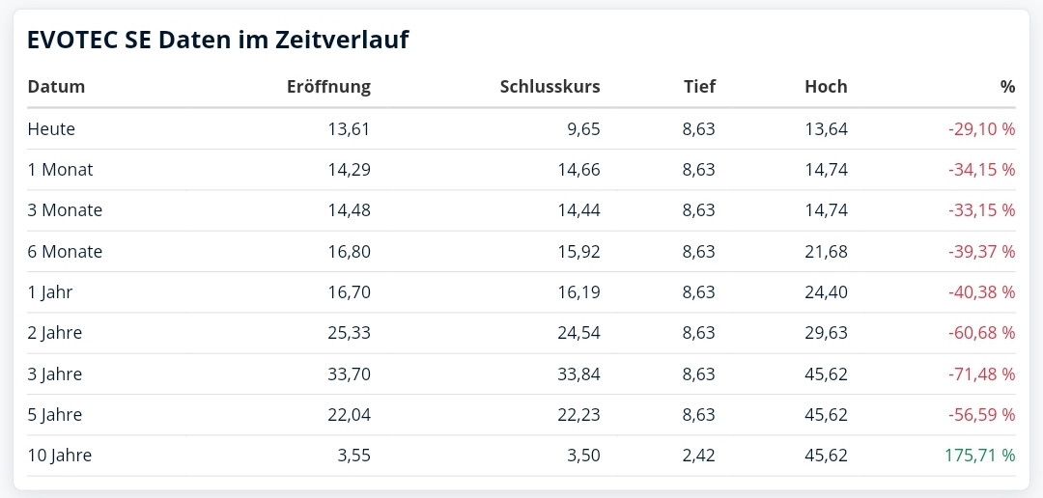
Task: Select the 5 Jahre row label
Action: point(55,415)
